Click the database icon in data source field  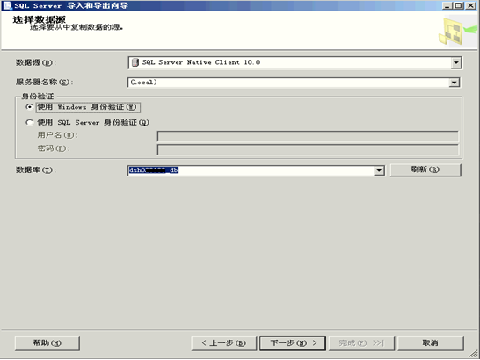135,62
